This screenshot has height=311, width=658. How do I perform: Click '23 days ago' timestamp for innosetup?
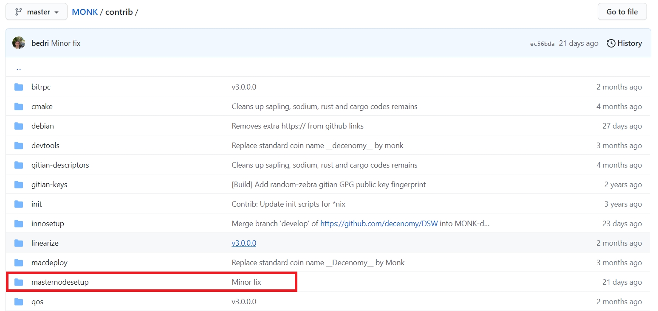click(622, 224)
